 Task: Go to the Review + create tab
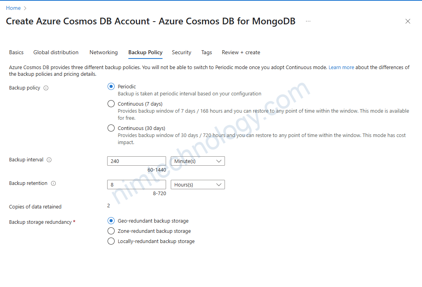[x=241, y=52]
